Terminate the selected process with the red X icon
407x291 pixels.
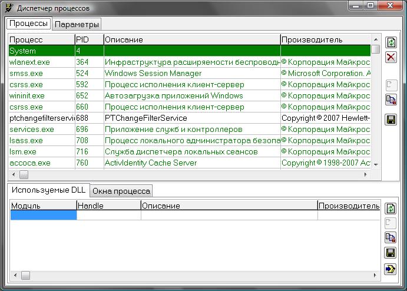click(391, 57)
